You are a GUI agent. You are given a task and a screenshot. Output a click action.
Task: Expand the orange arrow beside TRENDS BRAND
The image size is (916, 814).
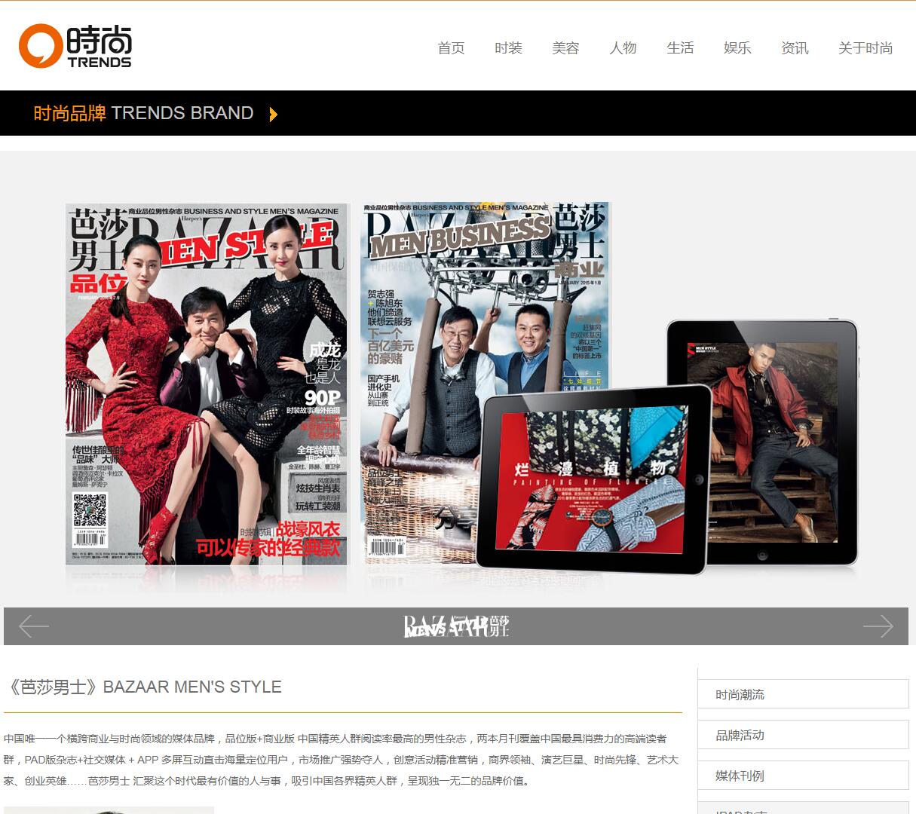point(273,115)
